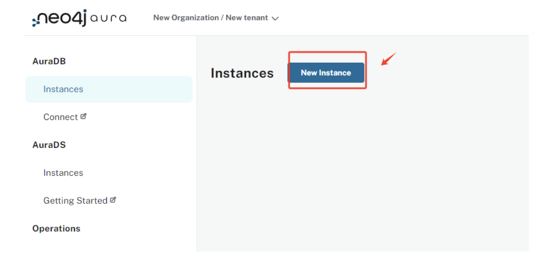The height and width of the screenshot is (256, 542).
Task: Click the Neo4j node-dots logo icon
Action: (36, 22)
